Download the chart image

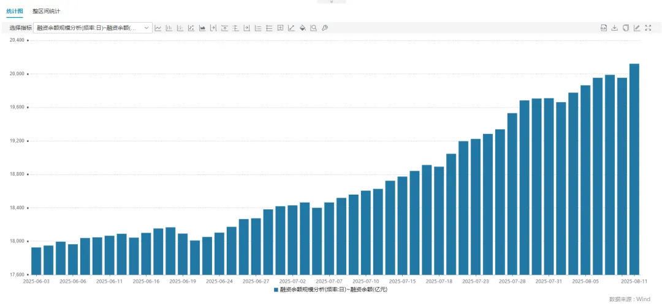[614, 28]
